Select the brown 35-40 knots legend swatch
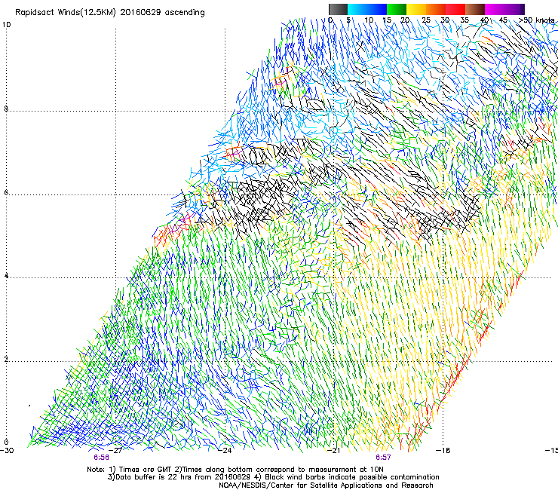The width and height of the screenshot is (558, 490). pyautogui.click(x=475, y=9)
